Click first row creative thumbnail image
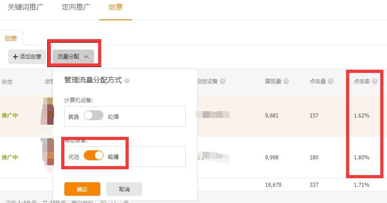The height and width of the screenshot is (203, 387). (x=47, y=111)
